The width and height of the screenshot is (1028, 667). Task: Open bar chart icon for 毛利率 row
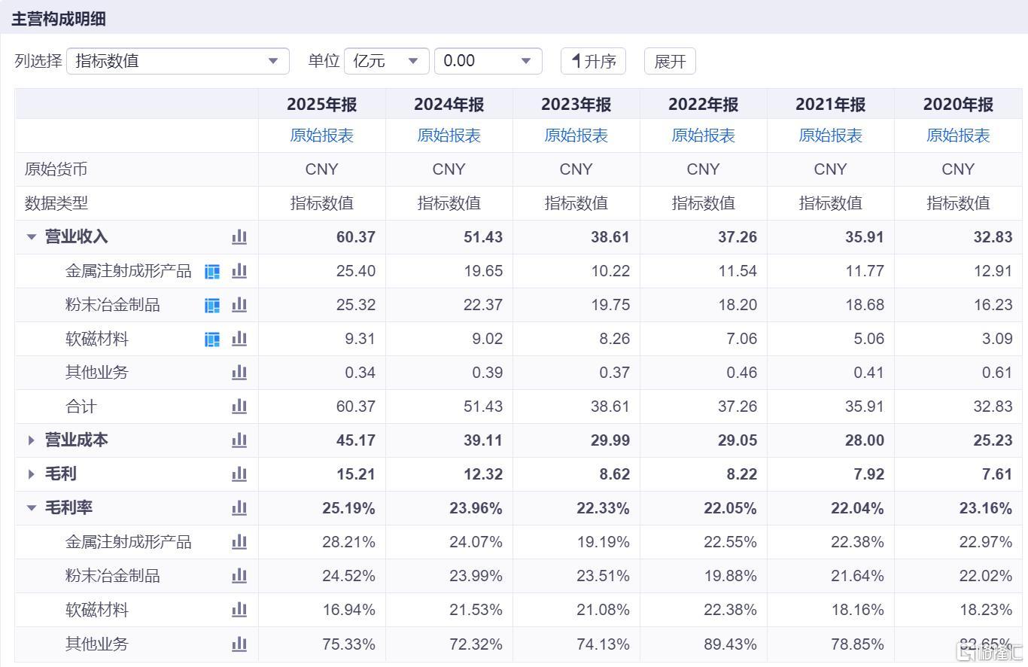tap(239, 508)
